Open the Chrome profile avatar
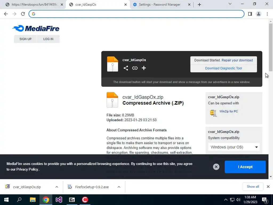The width and height of the screenshot is (273, 205). pos(259,14)
